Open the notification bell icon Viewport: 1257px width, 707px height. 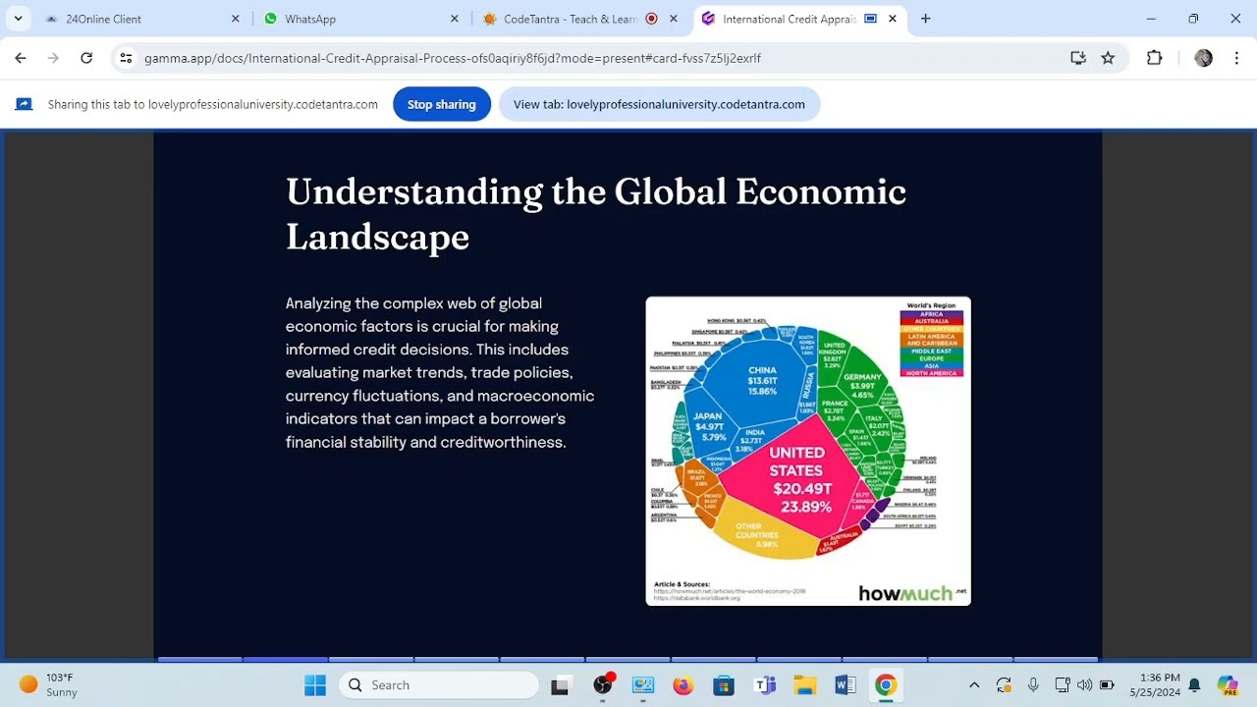pyautogui.click(x=1195, y=685)
